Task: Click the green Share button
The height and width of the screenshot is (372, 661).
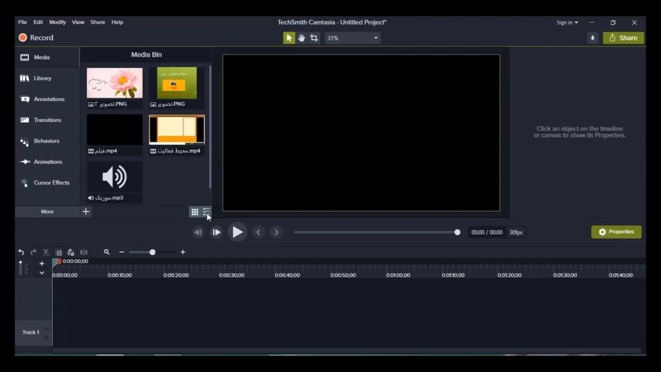Action: click(623, 38)
